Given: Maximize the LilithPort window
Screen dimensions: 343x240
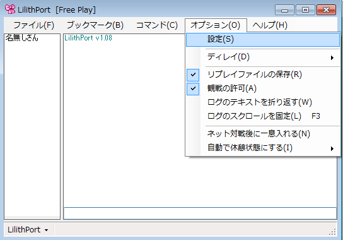Looking at the screenshot, I should click(x=305, y=10).
